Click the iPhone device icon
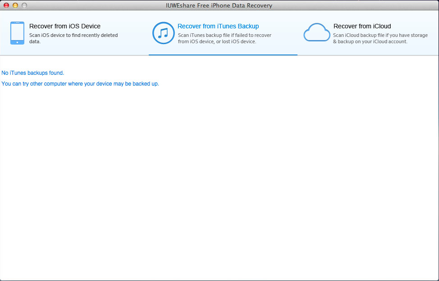The width and height of the screenshot is (439, 281). (x=17, y=33)
